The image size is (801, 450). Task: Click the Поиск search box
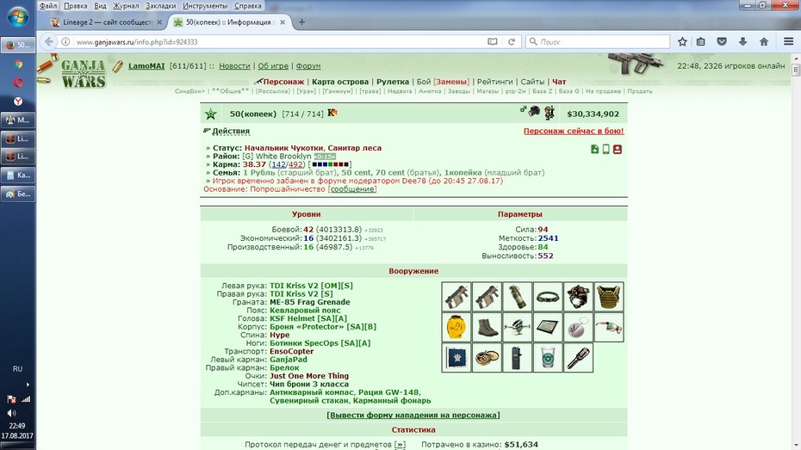coord(598,42)
